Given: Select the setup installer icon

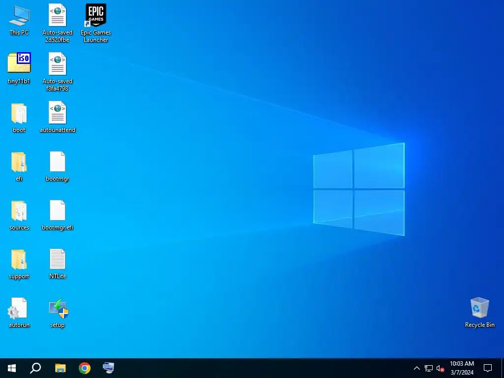Looking at the screenshot, I should [58, 313].
